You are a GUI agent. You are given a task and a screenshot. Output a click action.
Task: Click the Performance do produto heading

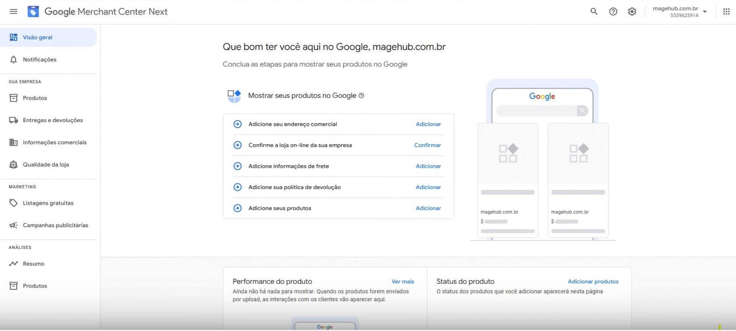(x=272, y=281)
